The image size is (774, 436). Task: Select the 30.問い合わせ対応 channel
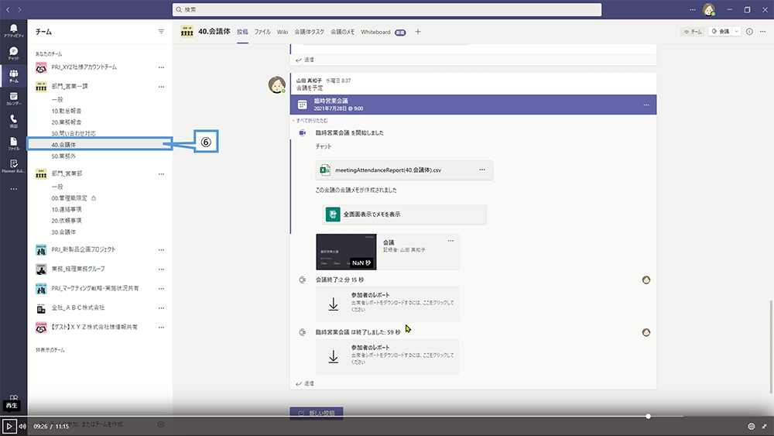click(74, 133)
